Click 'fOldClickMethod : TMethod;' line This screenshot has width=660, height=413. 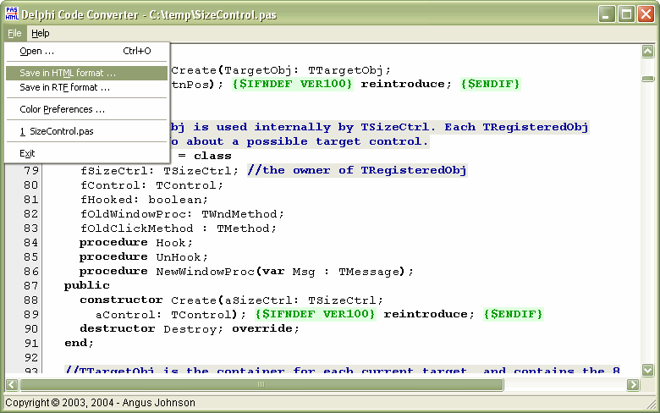(x=179, y=229)
